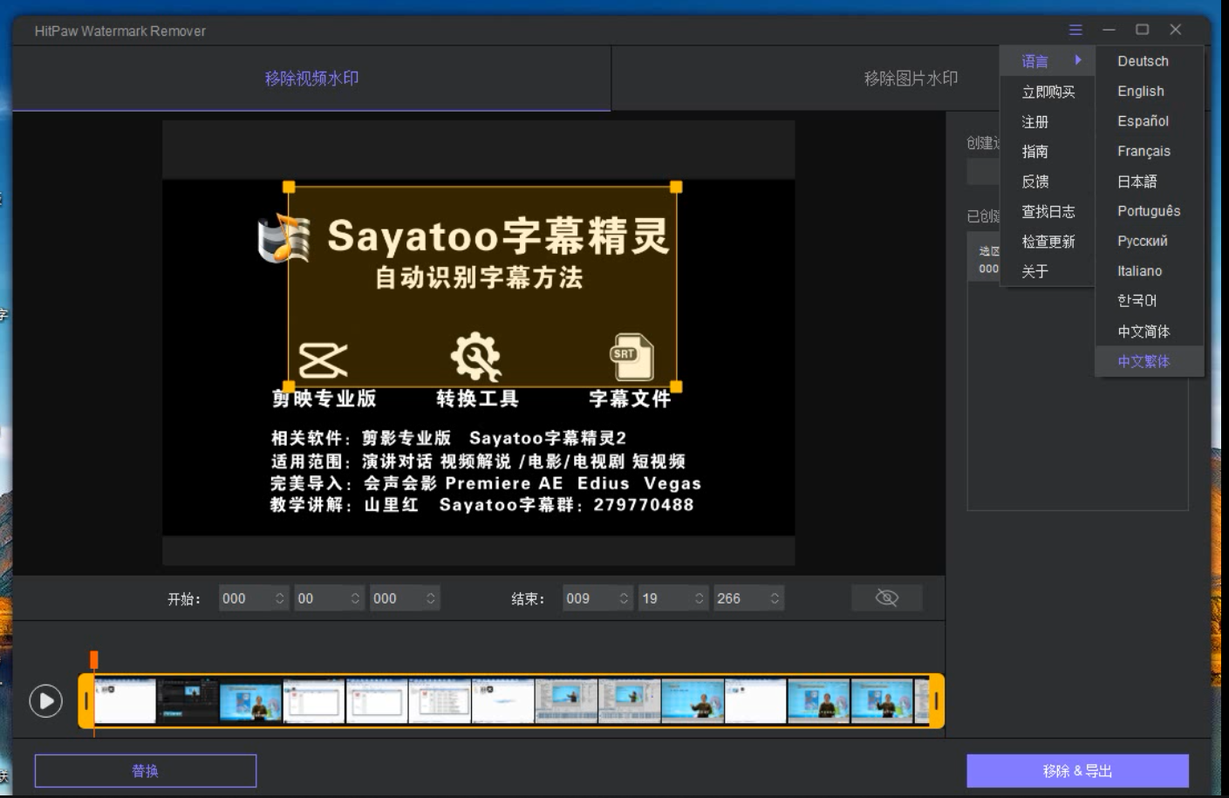Grab the right trim handle of timeline
Screen dimensions: 1229x798
coord(936,700)
